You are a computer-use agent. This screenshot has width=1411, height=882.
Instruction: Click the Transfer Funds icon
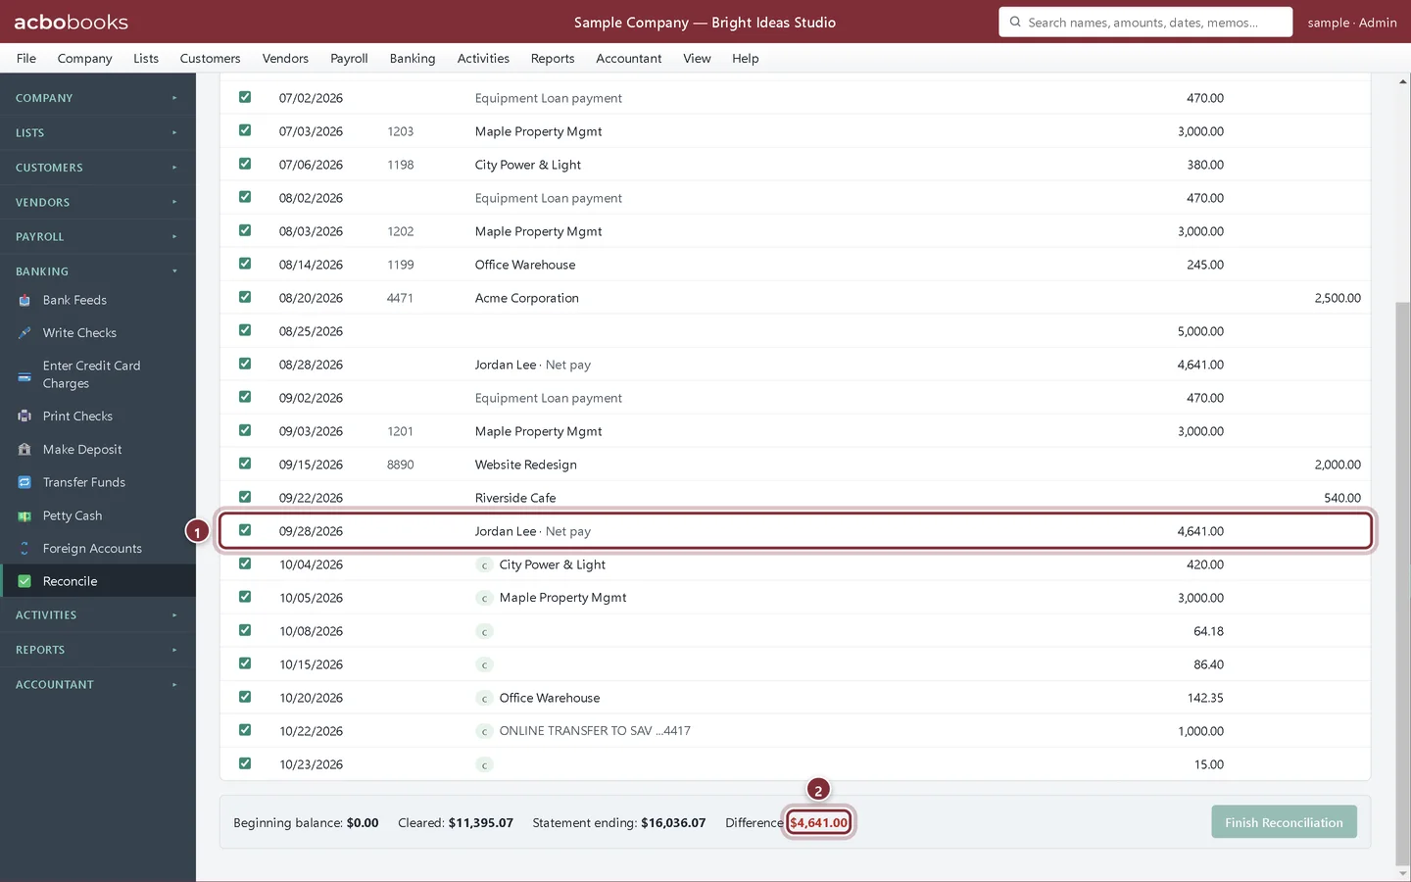[x=24, y=482]
